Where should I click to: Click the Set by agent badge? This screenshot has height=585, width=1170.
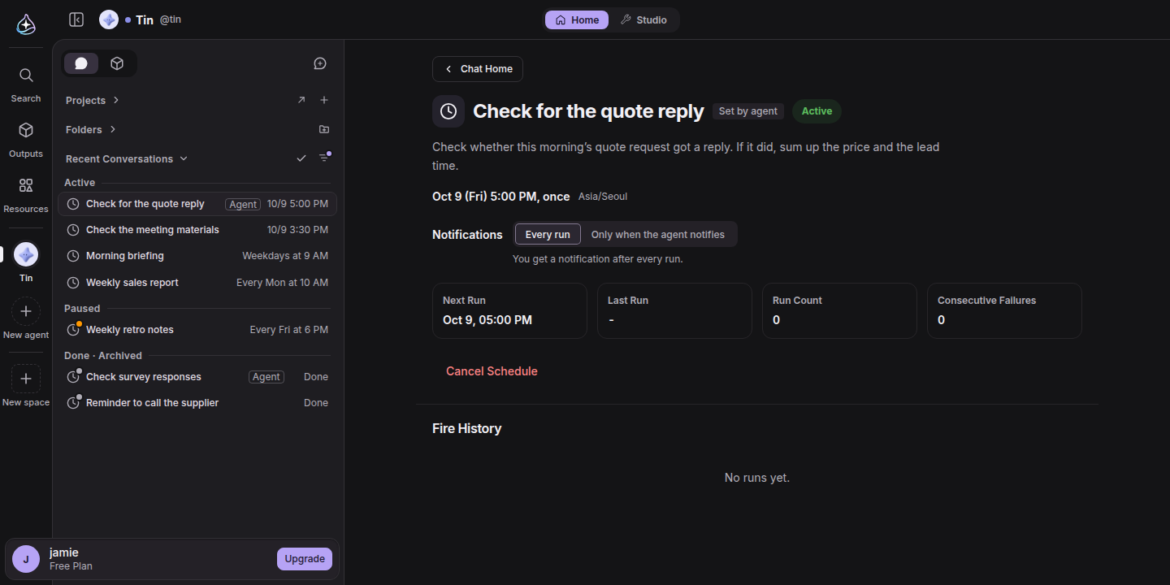pyautogui.click(x=748, y=111)
